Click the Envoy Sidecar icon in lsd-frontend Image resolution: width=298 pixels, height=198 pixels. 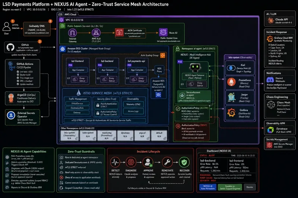(75, 79)
